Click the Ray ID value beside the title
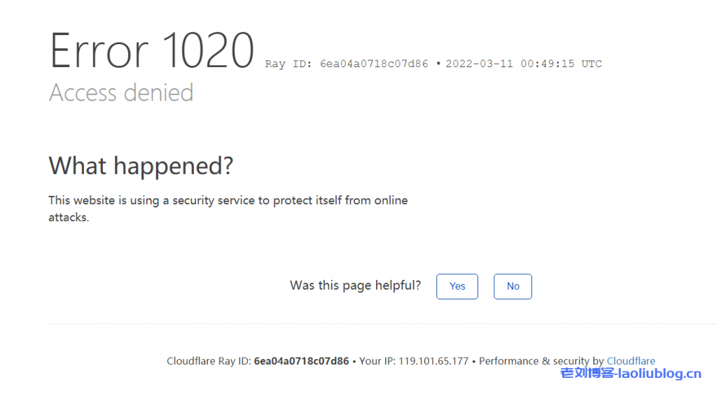The width and height of the screenshot is (717, 396). pyautogui.click(x=374, y=64)
